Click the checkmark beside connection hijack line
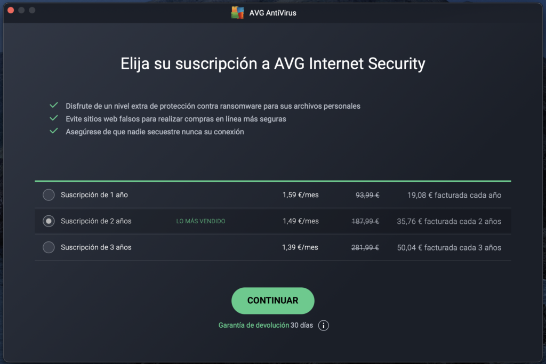 pos(53,131)
